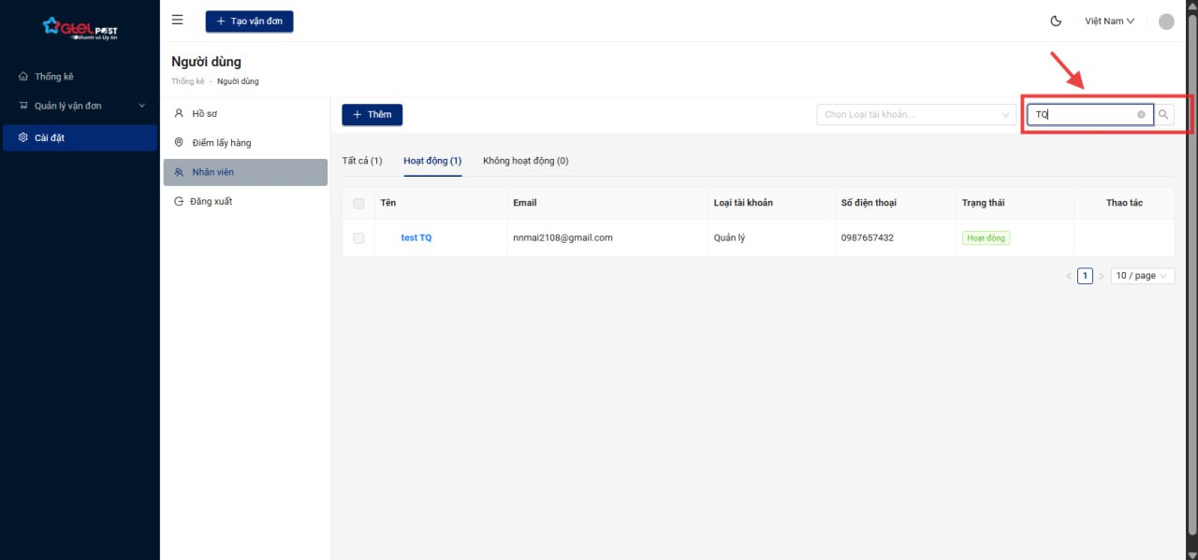Open the test TQ user link
The width and height of the screenshot is (1198, 560).
click(x=416, y=237)
